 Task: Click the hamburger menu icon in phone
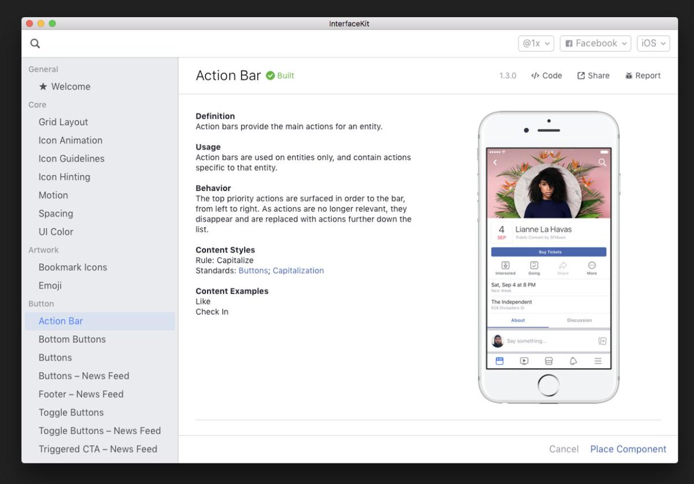tap(598, 361)
